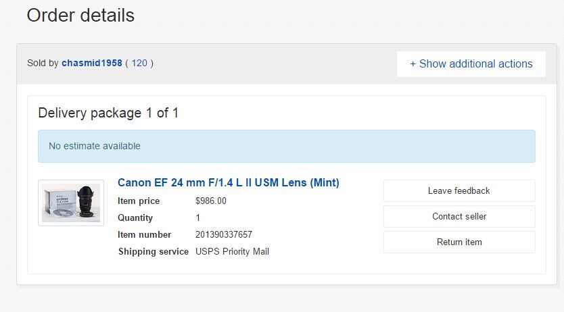Open Canon EF 24 mm lens listing title

229,182
